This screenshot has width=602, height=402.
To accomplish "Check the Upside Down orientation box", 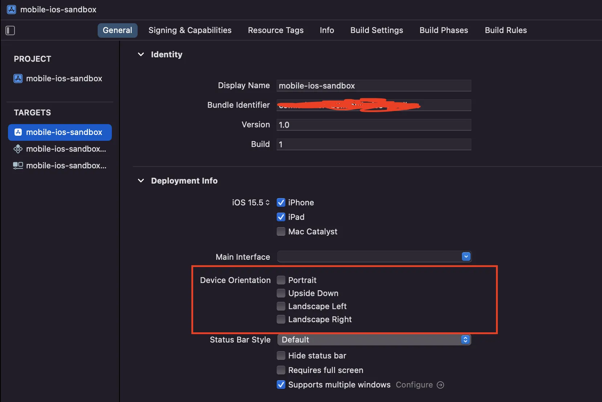I will click(281, 293).
